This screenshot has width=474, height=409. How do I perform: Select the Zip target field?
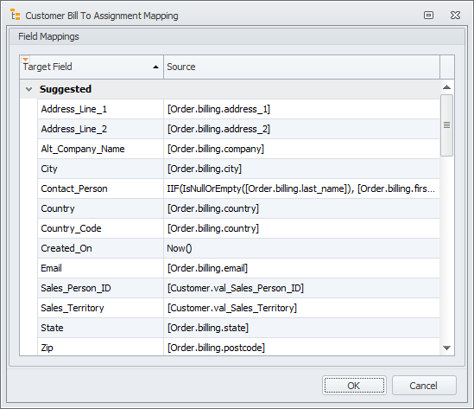(100, 347)
